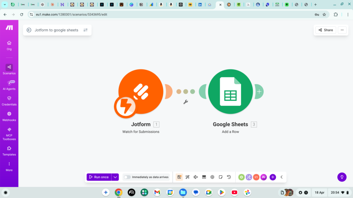The image size is (353, 198).
Task: Open the lightbulb help button
Action: click(342, 177)
